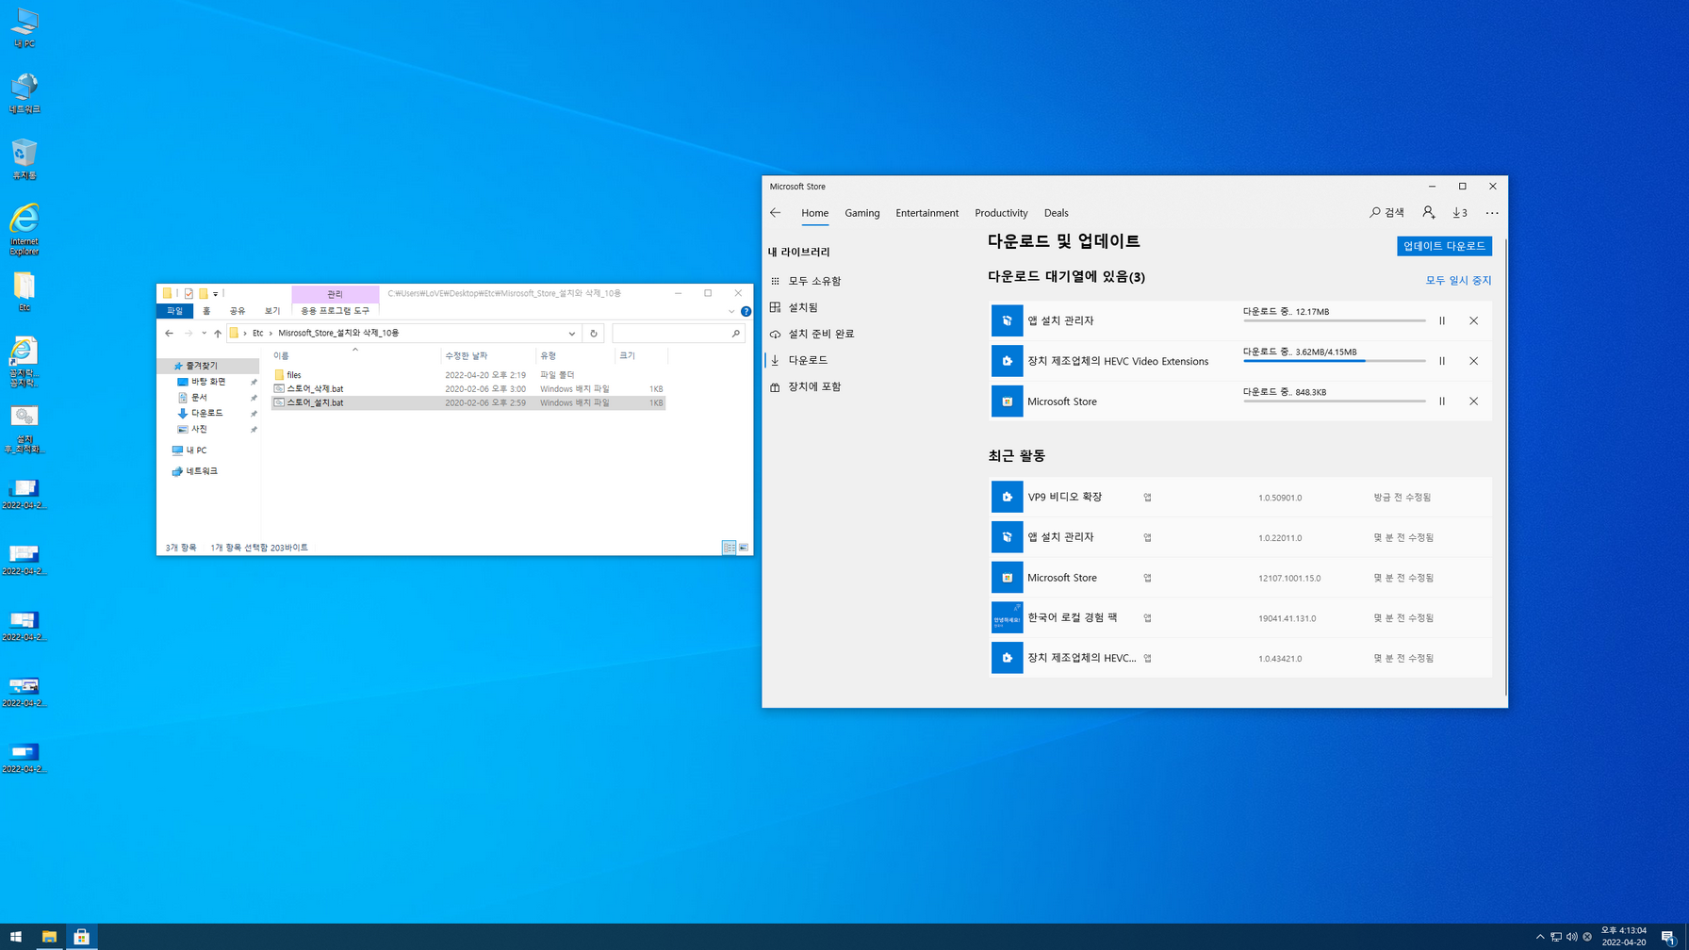
Task: Click the 모두 일시 중지 link
Action: pyautogui.click(x=1458, y=280)
